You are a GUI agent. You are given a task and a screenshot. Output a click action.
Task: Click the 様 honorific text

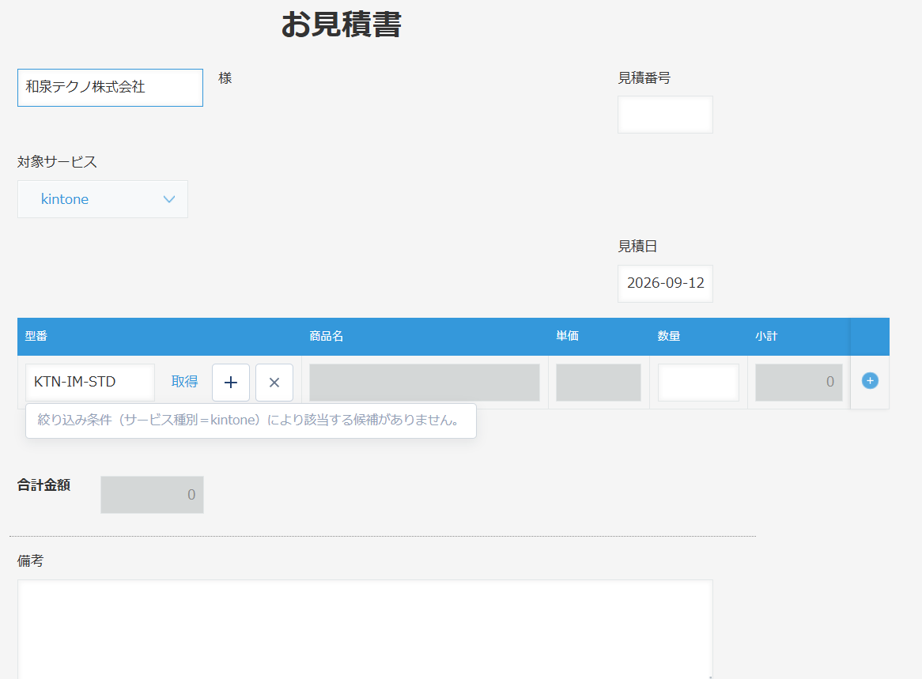225,78
